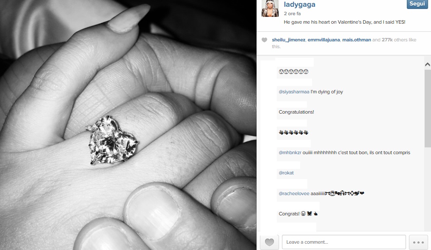Open the three-dots more options button
This screenshot has height=250, width=431.
pos(418,242)
